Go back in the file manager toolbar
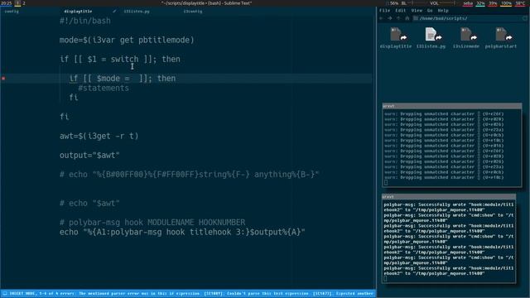The width and height of the screenshot is (530, 298). click(382, 18)
